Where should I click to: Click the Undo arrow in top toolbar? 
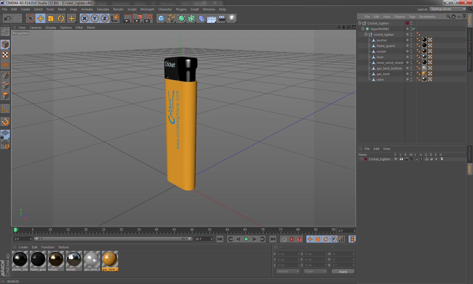(8, 19)
